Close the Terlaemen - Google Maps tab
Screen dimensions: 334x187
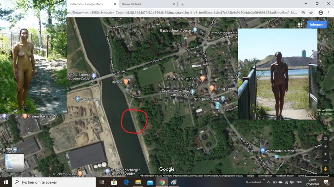click(115, 4)
